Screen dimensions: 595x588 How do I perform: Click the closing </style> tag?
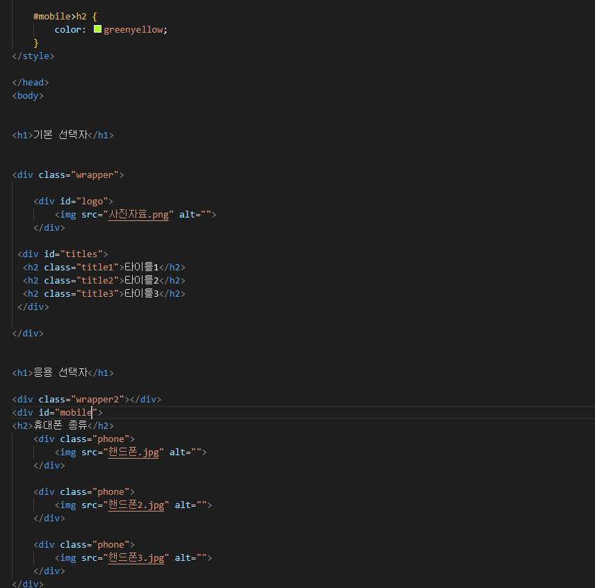33,56
